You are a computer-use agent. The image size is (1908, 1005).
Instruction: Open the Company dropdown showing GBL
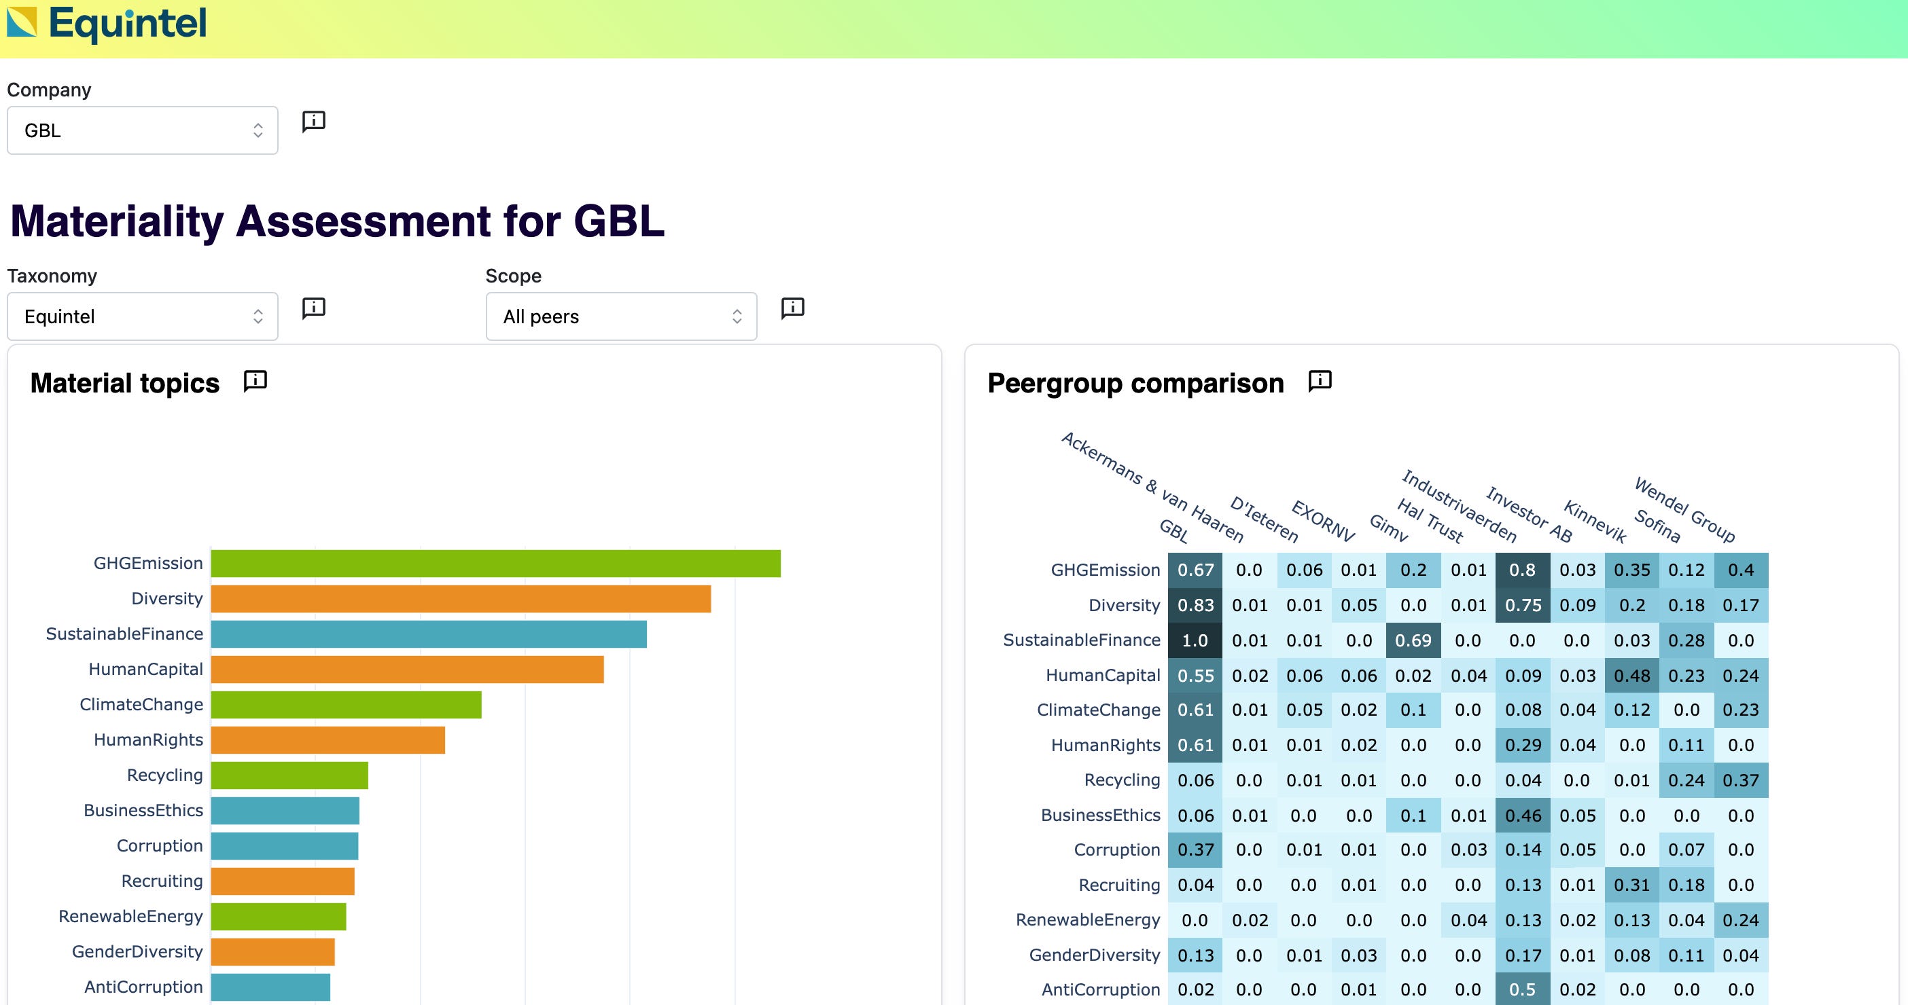coord(142,130)
